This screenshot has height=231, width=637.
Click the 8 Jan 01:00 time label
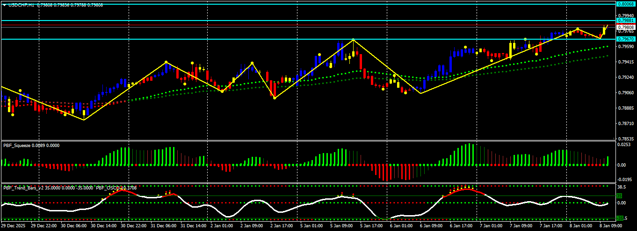coord(582,226)
